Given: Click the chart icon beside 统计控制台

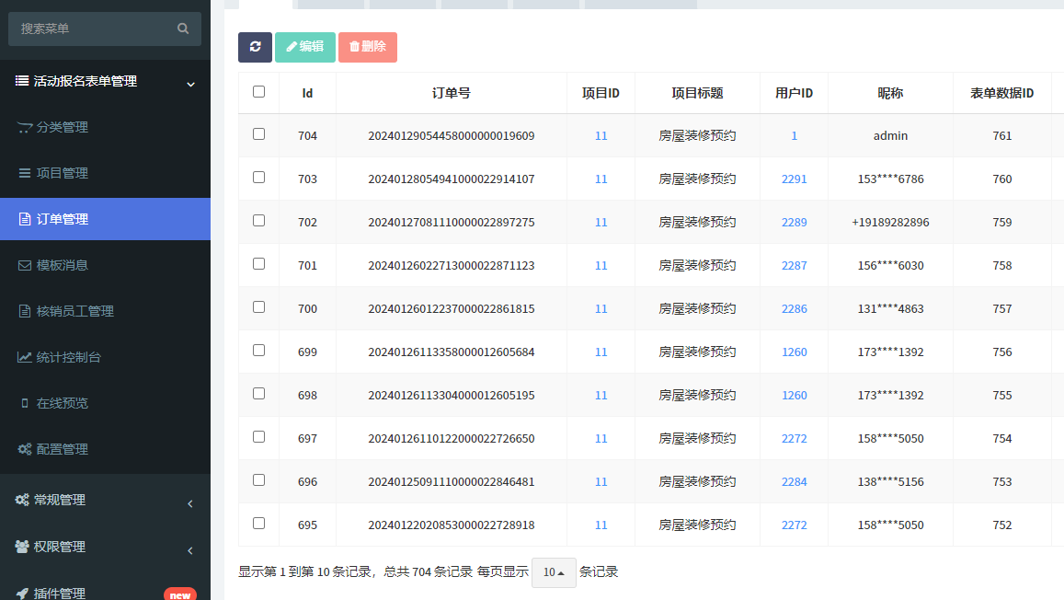Looking at the screenshot, I should click(x=25, y=357).
